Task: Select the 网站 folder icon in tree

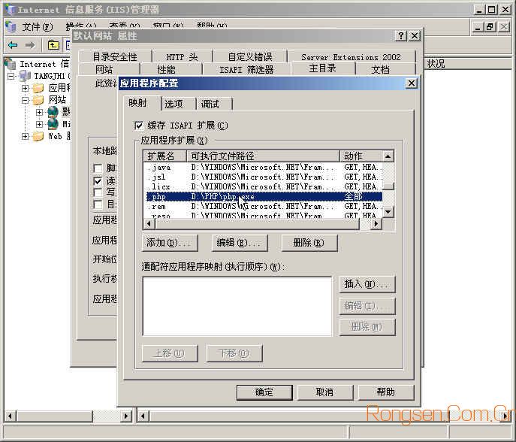Action: [x=38, y=99]
